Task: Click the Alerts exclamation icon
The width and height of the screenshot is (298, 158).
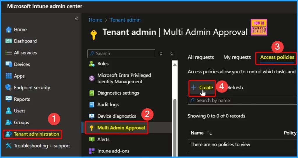Action: [x=92, y=139]
